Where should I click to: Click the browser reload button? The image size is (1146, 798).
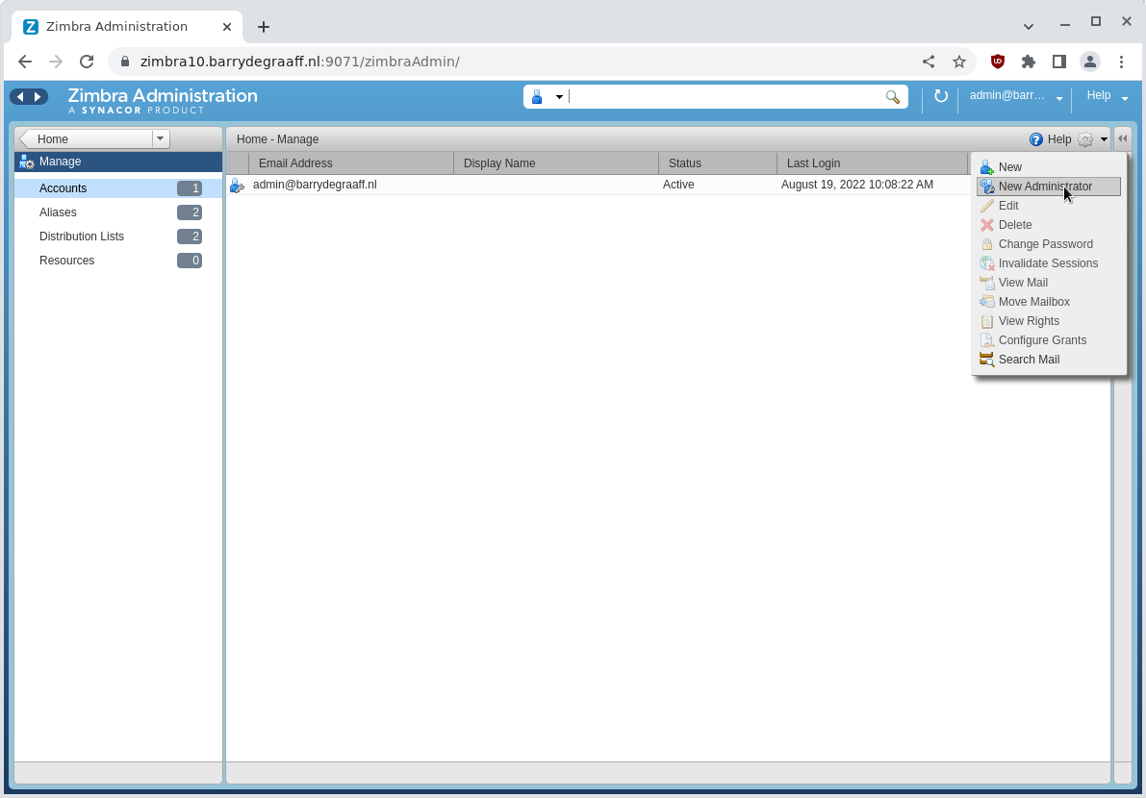pos(87,62)
